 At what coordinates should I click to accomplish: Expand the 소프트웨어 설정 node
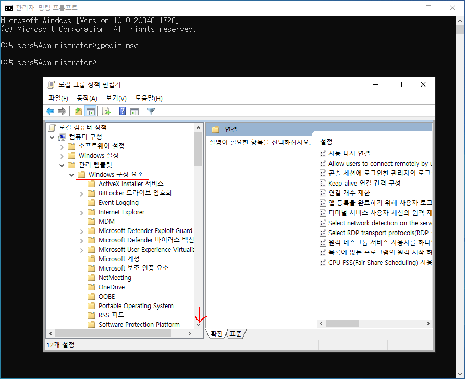(62, 146)
